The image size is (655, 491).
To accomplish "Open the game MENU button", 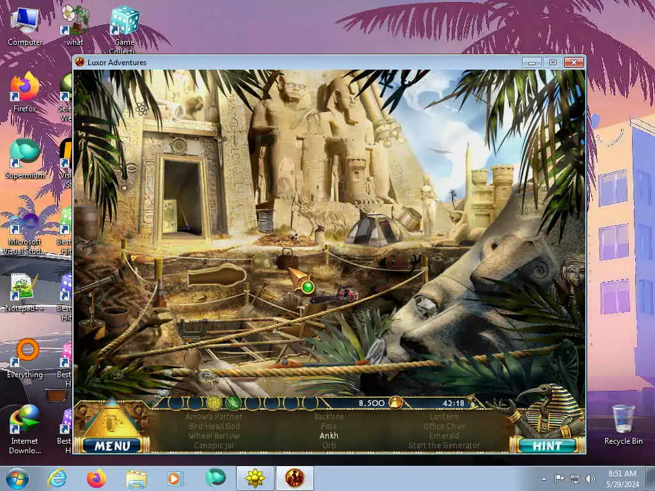I will (x=112, y=446).
